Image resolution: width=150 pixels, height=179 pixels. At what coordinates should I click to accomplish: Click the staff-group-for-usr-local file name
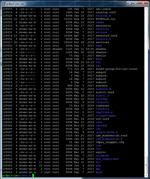[117, 69]
